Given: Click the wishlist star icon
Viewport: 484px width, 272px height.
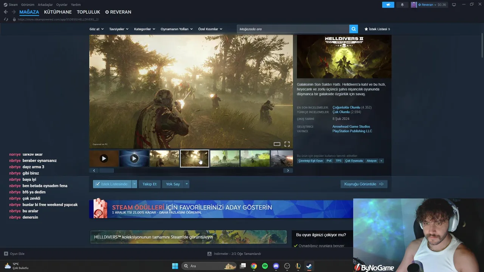Looking at the screenshot, I should (x=366, y=29).
